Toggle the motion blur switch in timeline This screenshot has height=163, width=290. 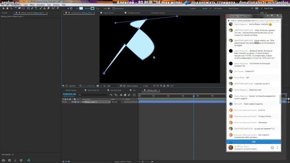[129, 95]
